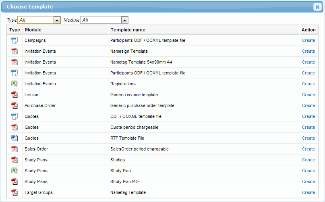
Task: Click the Action column header
Action: [x=308, y=30]
